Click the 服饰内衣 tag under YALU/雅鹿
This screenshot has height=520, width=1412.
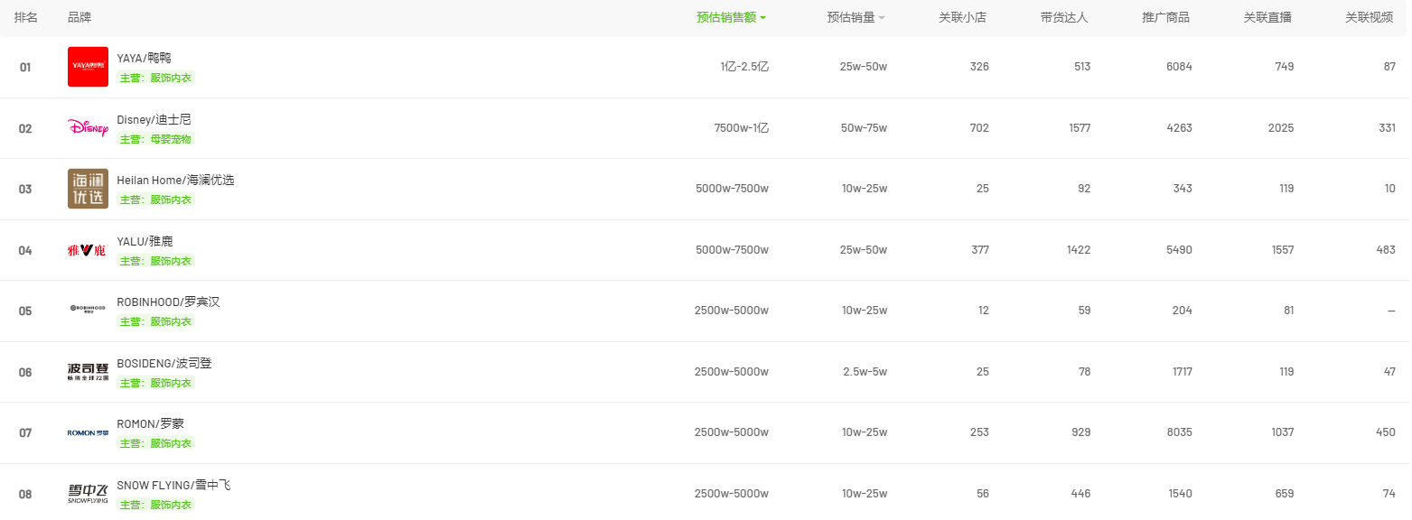coord(155,261)
